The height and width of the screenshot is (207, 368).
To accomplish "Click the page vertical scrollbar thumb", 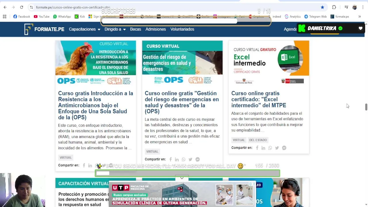I will (x=366, y=107).
